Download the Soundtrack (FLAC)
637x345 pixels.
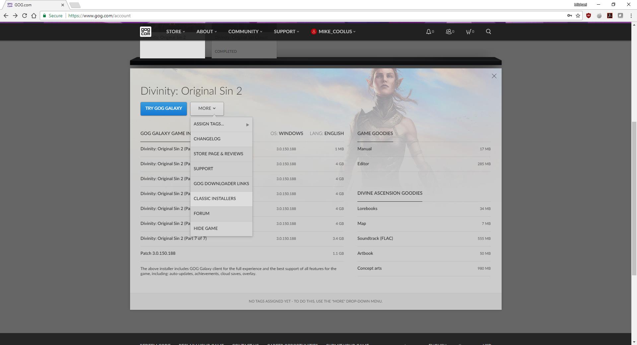click(x=424, y=239)
